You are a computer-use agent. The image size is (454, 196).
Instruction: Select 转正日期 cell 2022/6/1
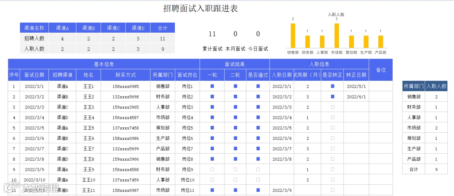(356, 97)
